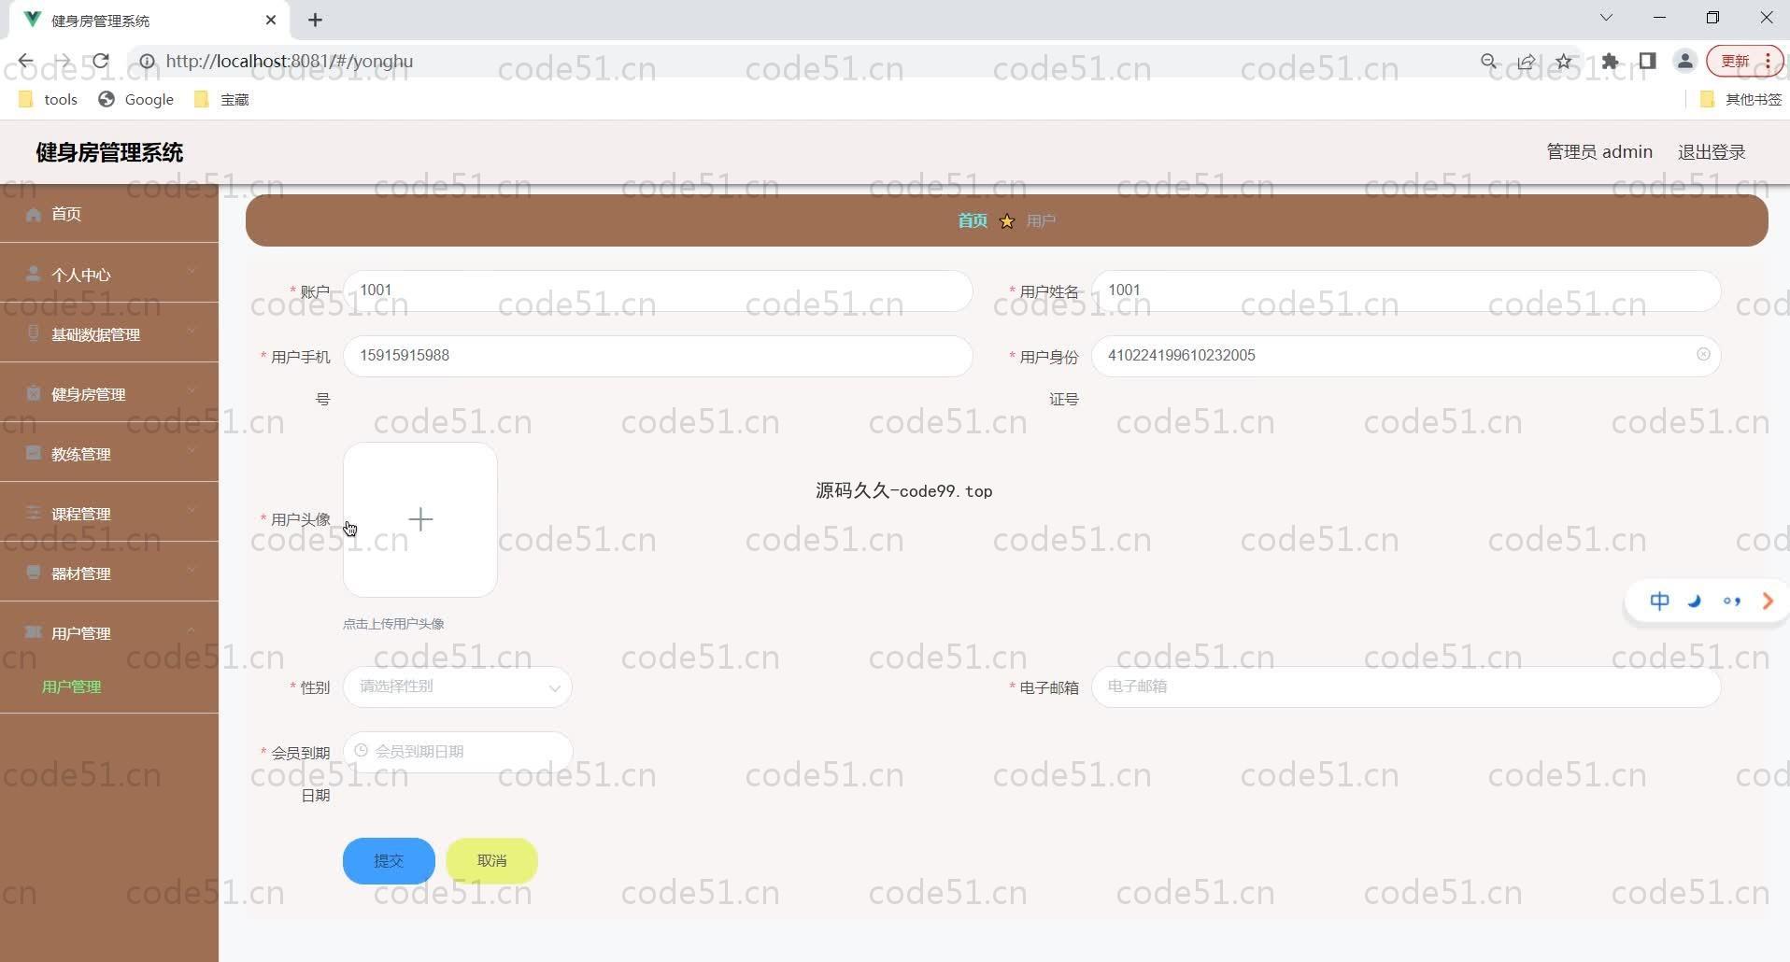Open the 性别 dropdown
Screen dimensions: 1790x962
pos(458,686)
